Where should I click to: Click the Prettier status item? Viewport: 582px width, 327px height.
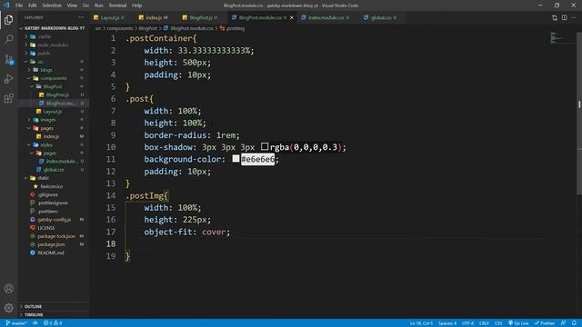coord(545,323)
